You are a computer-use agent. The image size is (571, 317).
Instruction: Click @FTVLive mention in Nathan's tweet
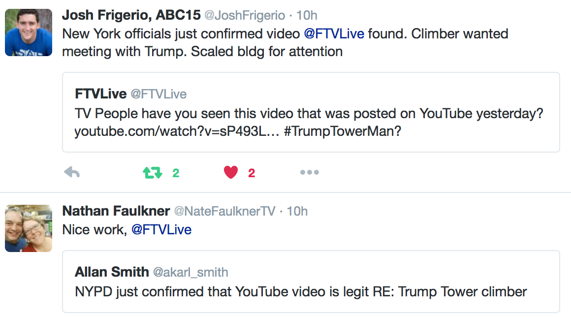[x=161, y=230]
